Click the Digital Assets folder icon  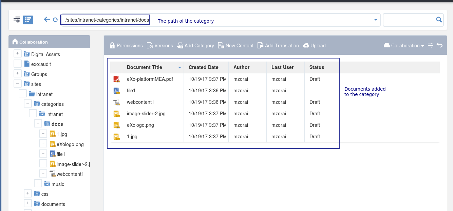(x=27, y=54)
